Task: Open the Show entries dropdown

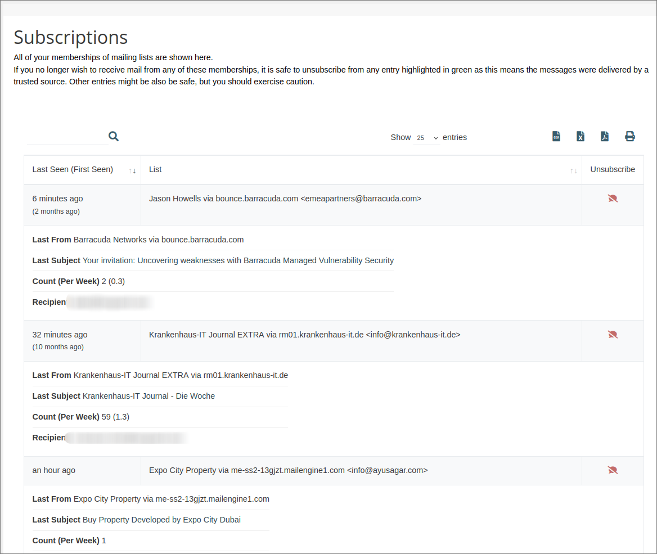Action: click(426, 137)
